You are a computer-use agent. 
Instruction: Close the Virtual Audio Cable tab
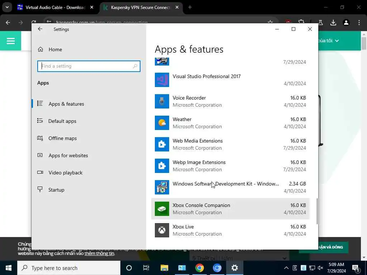[x=92, y=8]
